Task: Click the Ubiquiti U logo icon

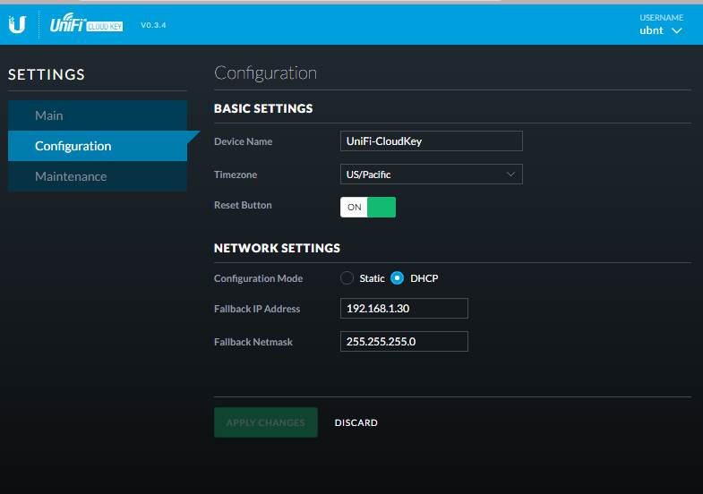Action: tap(18, 24)
